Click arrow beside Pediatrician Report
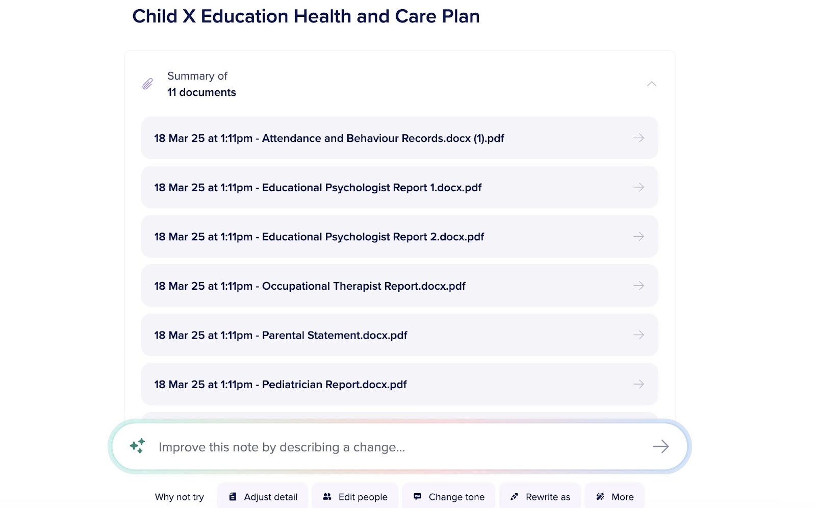 639,385
